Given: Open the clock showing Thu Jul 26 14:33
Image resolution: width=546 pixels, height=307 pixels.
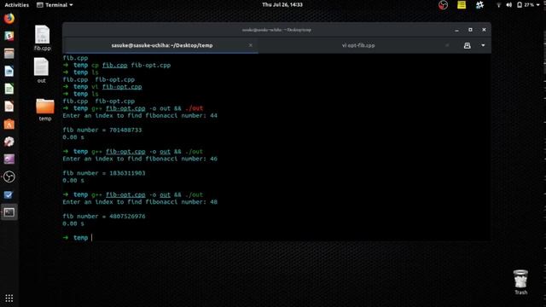Looking at the screenshot, I should tap(282, 5).
